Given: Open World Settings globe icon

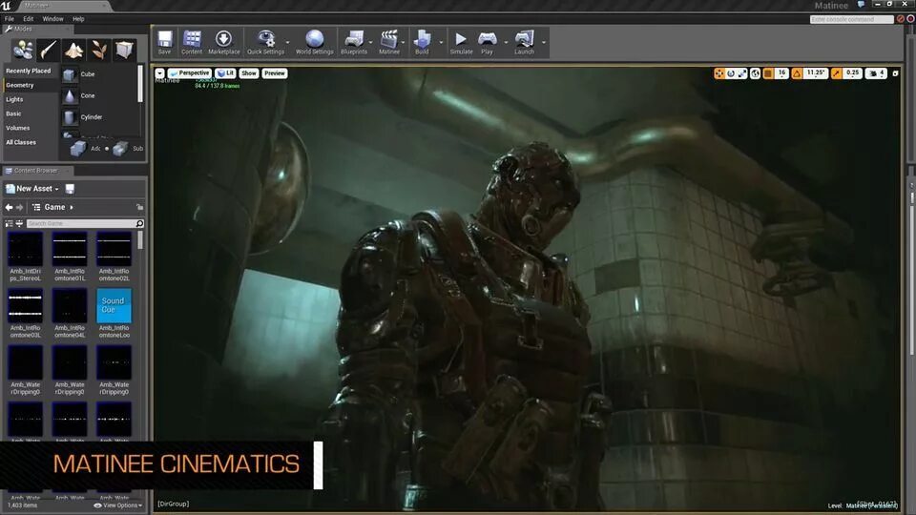Looking at the screenshot, I should click(x=314, y=39).
